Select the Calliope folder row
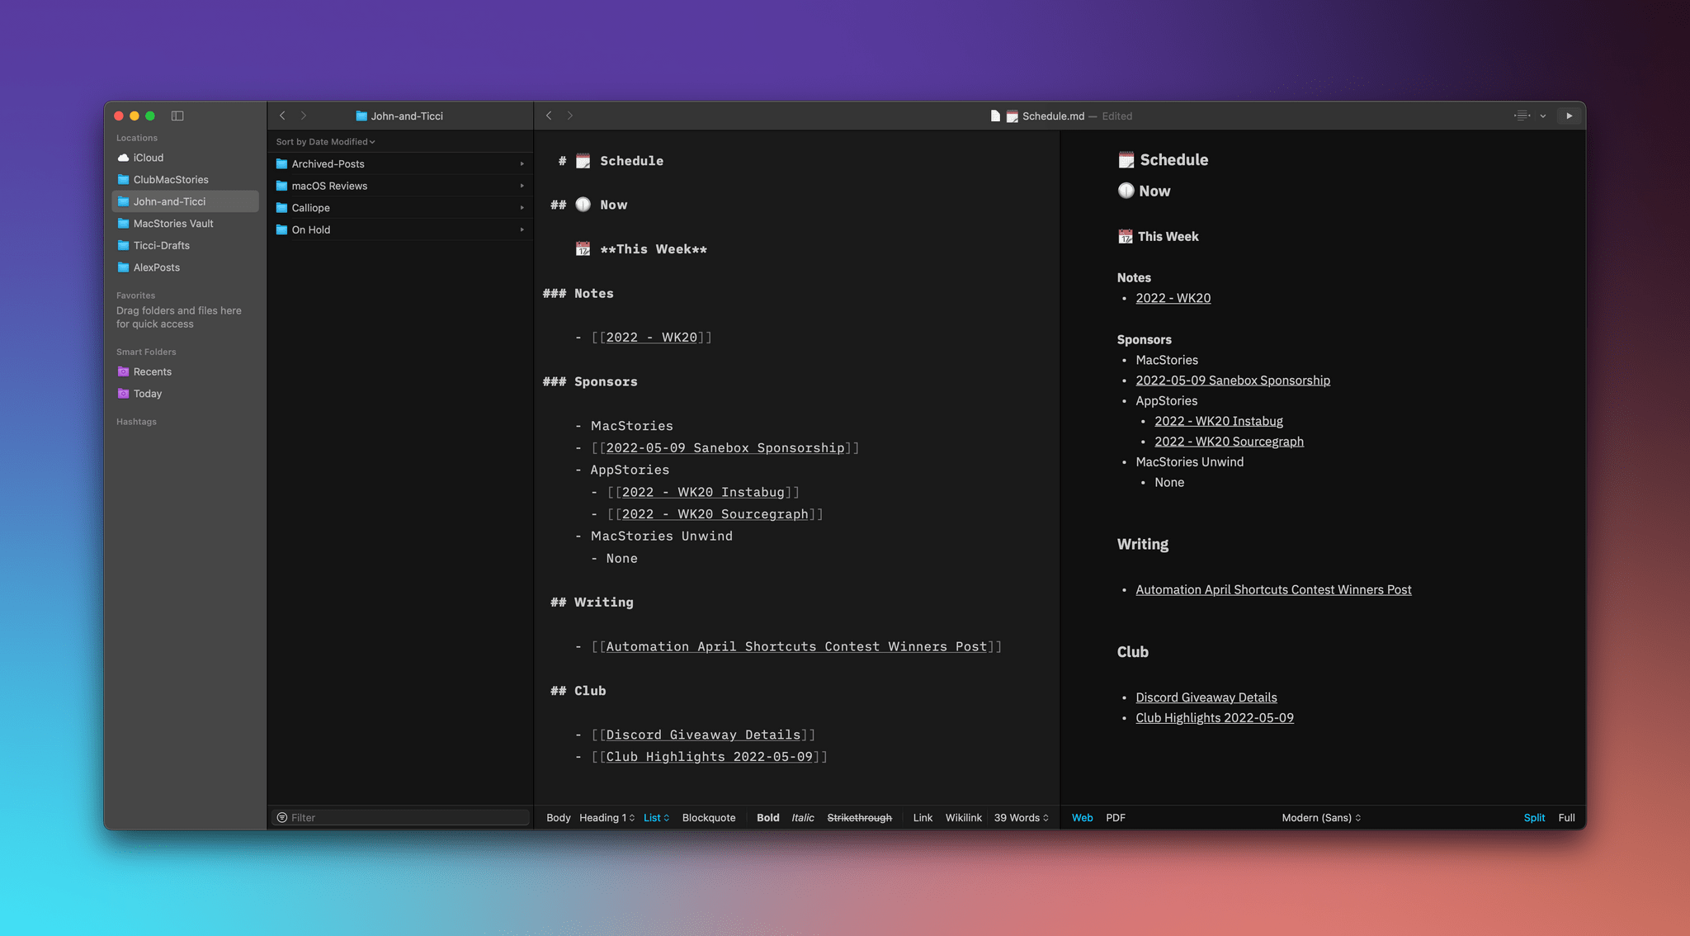The image size is (1690, 936). (x=400, y=207)
